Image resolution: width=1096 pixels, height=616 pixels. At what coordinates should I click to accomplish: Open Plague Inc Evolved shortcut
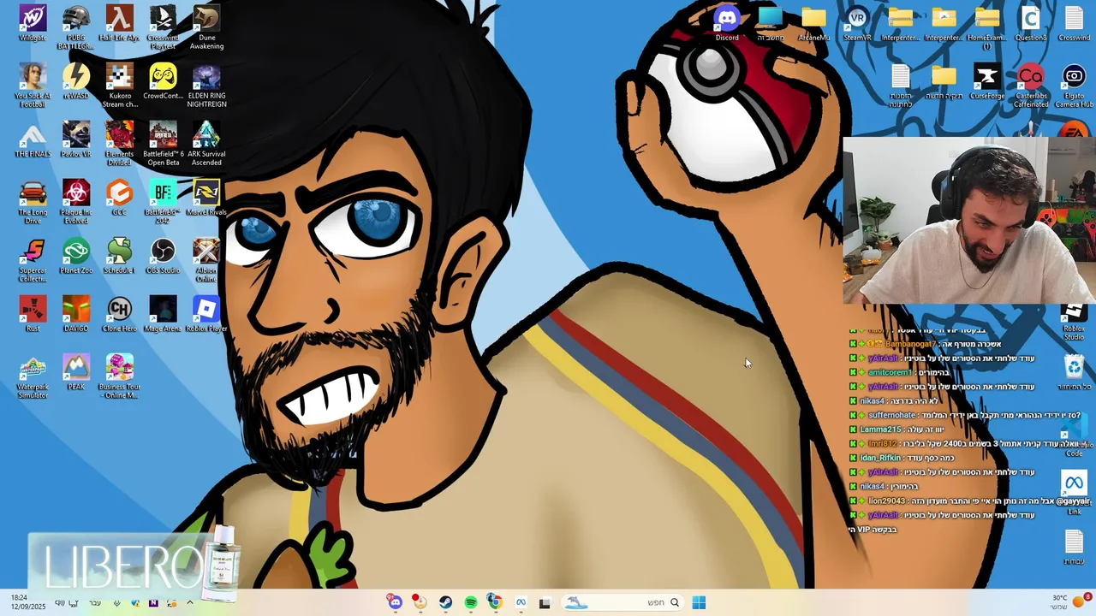coord(75,201)
